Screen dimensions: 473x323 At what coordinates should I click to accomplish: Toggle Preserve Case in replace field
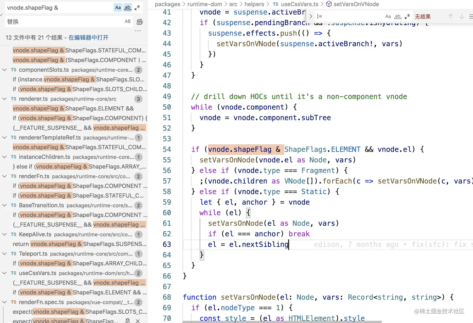click(128, 21)
